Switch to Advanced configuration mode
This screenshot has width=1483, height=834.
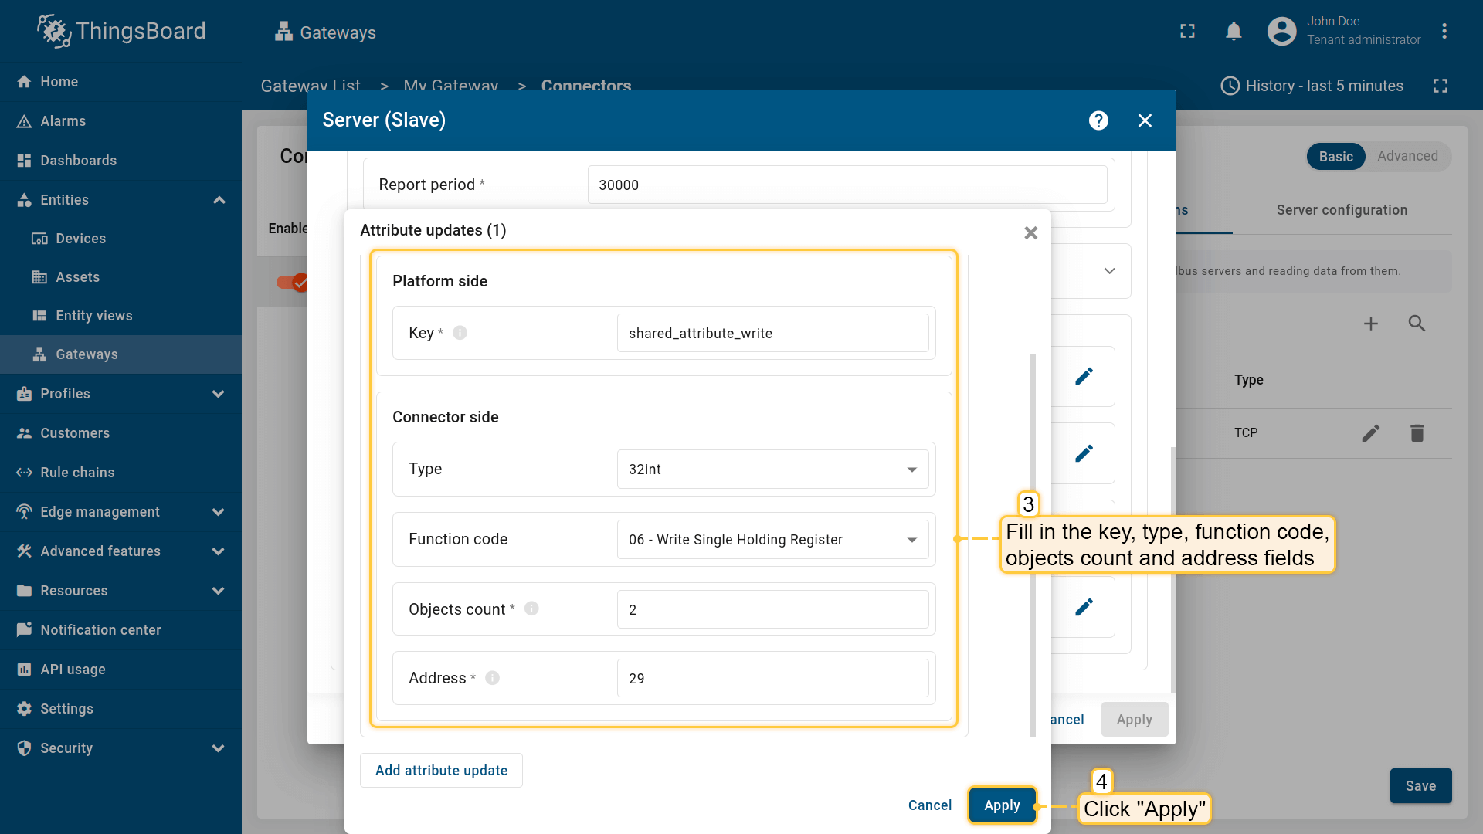(x=1407, y=157)
